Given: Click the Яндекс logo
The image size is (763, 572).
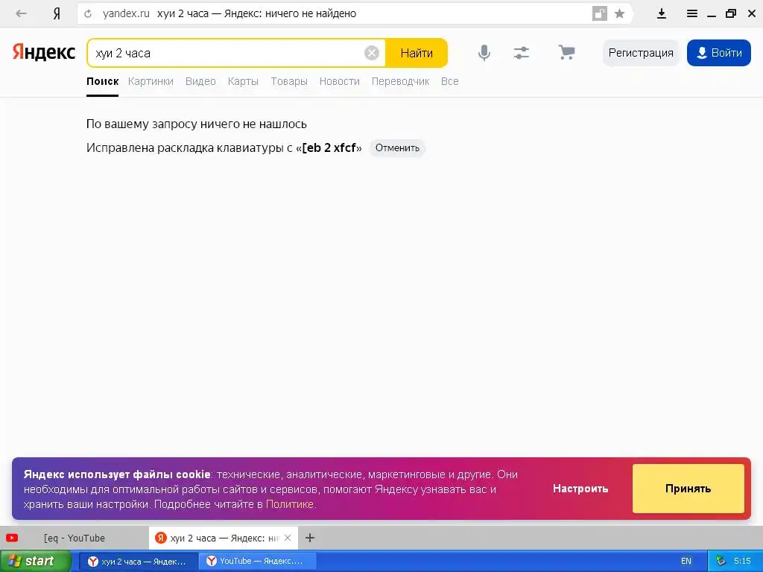Looking at the screenshot, I should 44,52.
